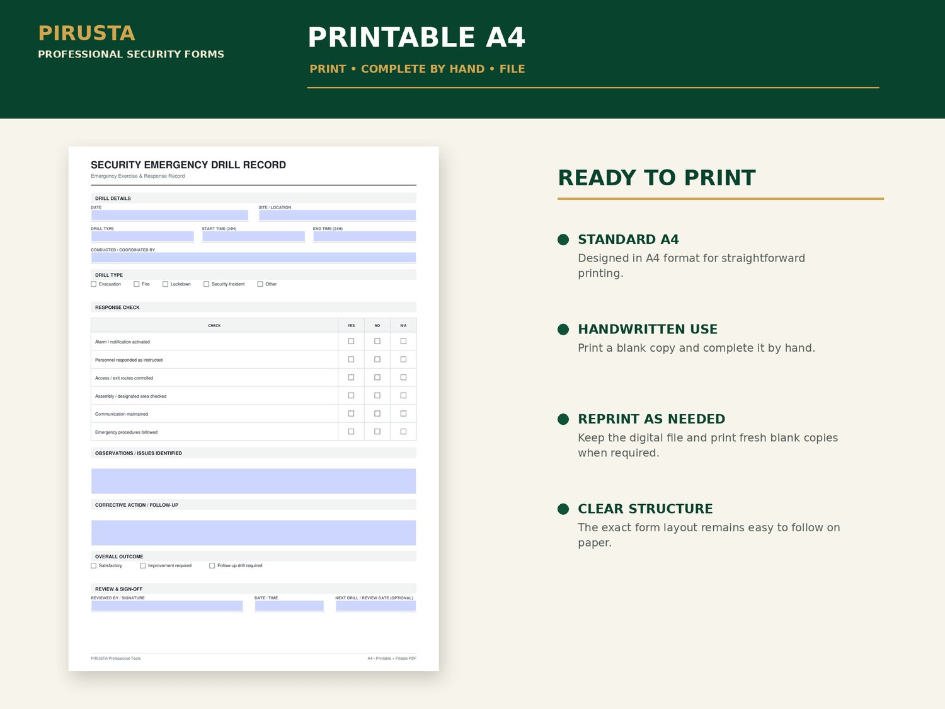This screenshot has width=945, height=709.
Task: Click the Next Drill / Review Date field
Action: point(375,606)
